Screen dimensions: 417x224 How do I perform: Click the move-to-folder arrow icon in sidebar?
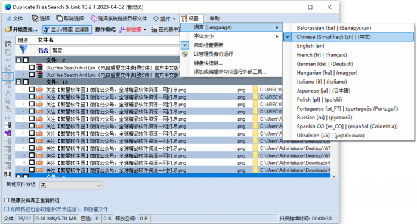point(8,109)
